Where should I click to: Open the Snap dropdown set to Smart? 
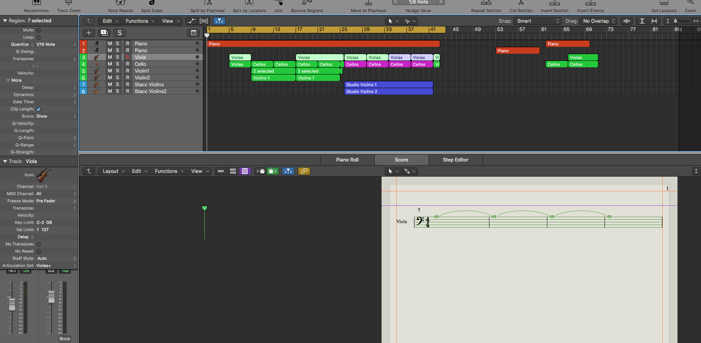pyautogui.click(x=538, y=21)
